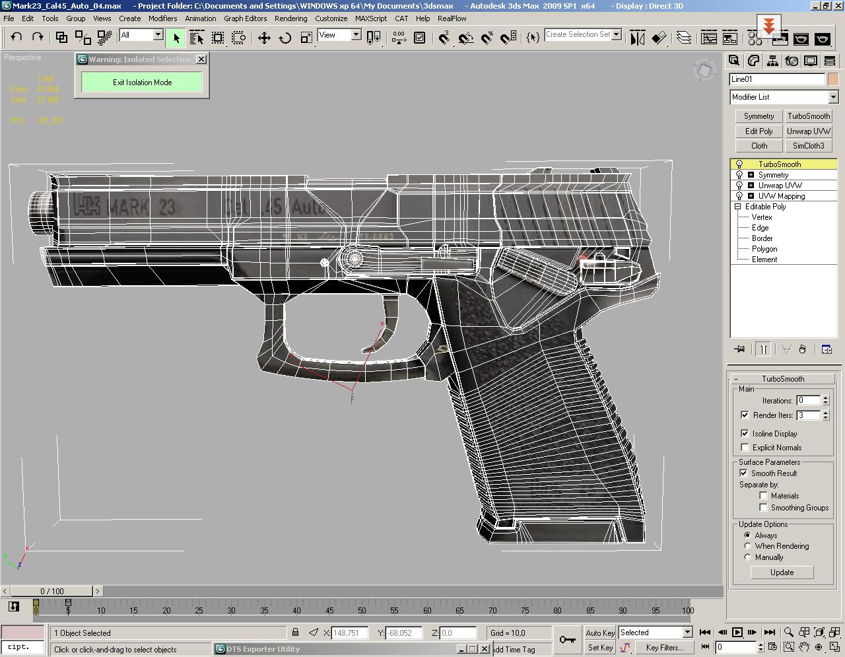
Task: Toggle the Auto Key button
Action: tap(600, 633)
